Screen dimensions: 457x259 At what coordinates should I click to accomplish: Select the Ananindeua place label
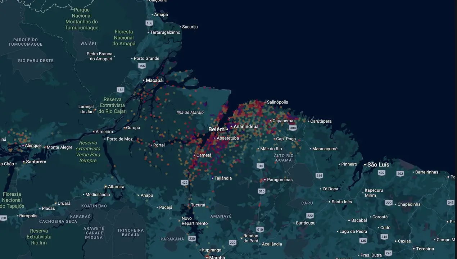[x=246, y=127]
